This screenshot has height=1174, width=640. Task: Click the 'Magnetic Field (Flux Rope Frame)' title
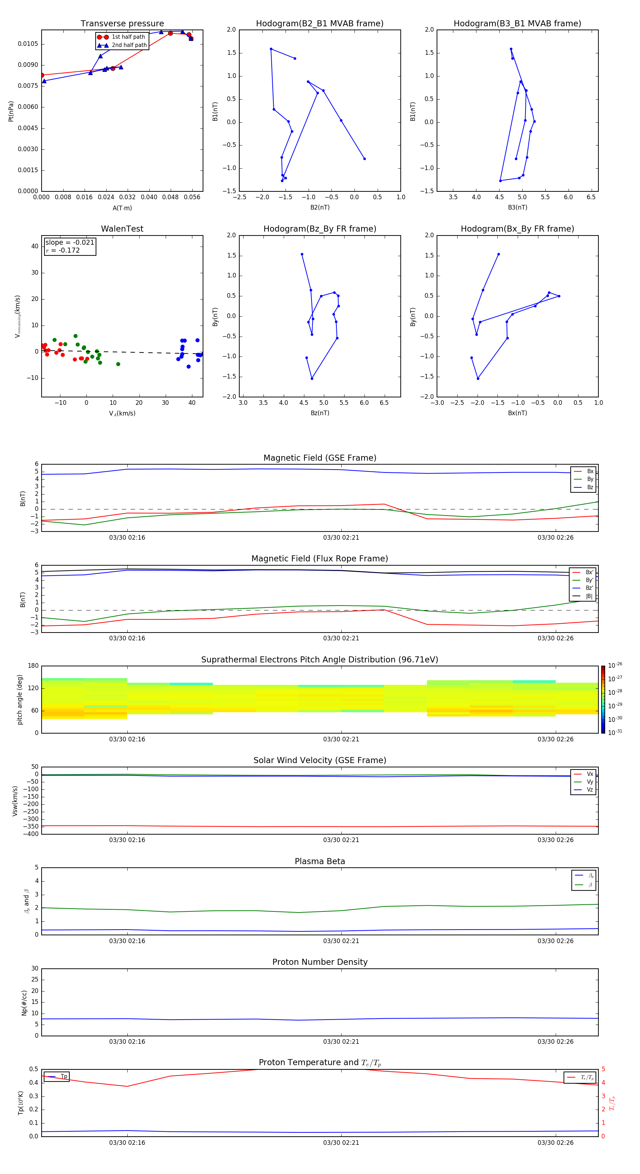pyautogui.click(x=320, y=559)
